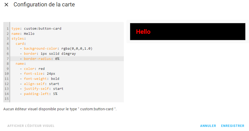The height and width of the screenshot is (131, 249).
Task: Click line number 15 in the gutter
Action: pyautogui.click(x=7, y=99)
